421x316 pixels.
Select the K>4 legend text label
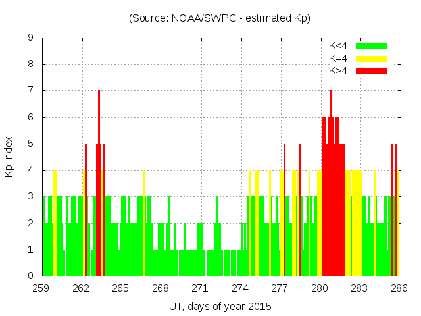pos(338,71)
